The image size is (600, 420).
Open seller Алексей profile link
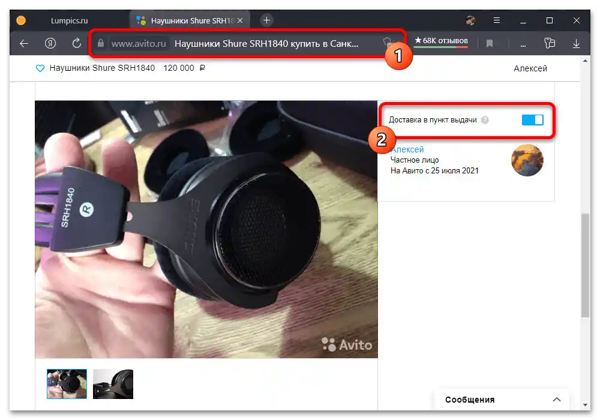(x=407, y=149)
